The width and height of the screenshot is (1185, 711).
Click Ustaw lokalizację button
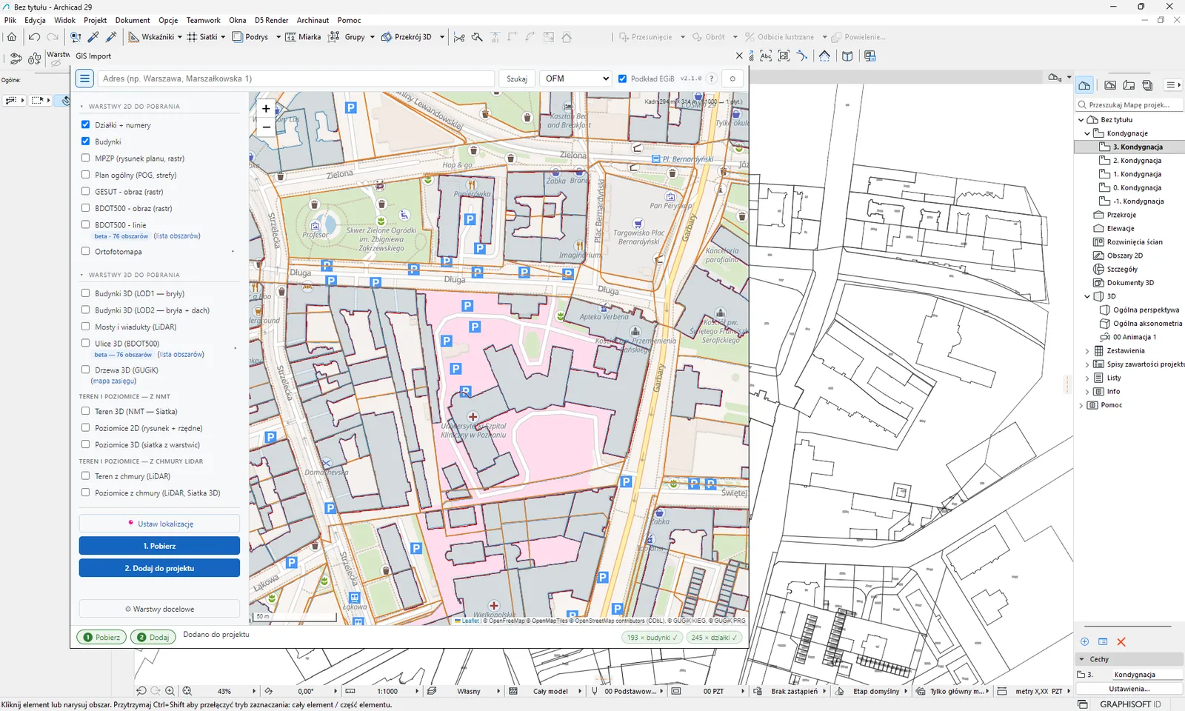click(159, 524)
